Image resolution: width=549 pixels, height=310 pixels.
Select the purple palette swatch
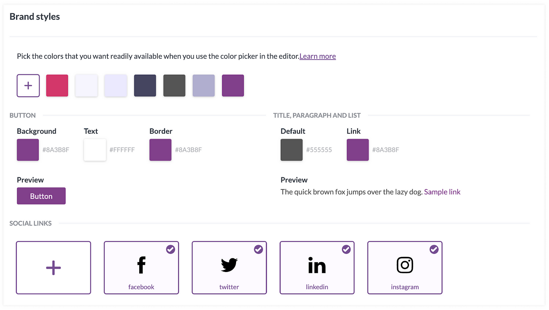[x=233, y=85]
